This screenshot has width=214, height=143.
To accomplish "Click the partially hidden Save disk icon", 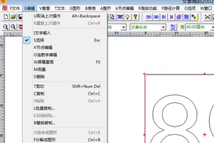I will click(x=20, y=17).
